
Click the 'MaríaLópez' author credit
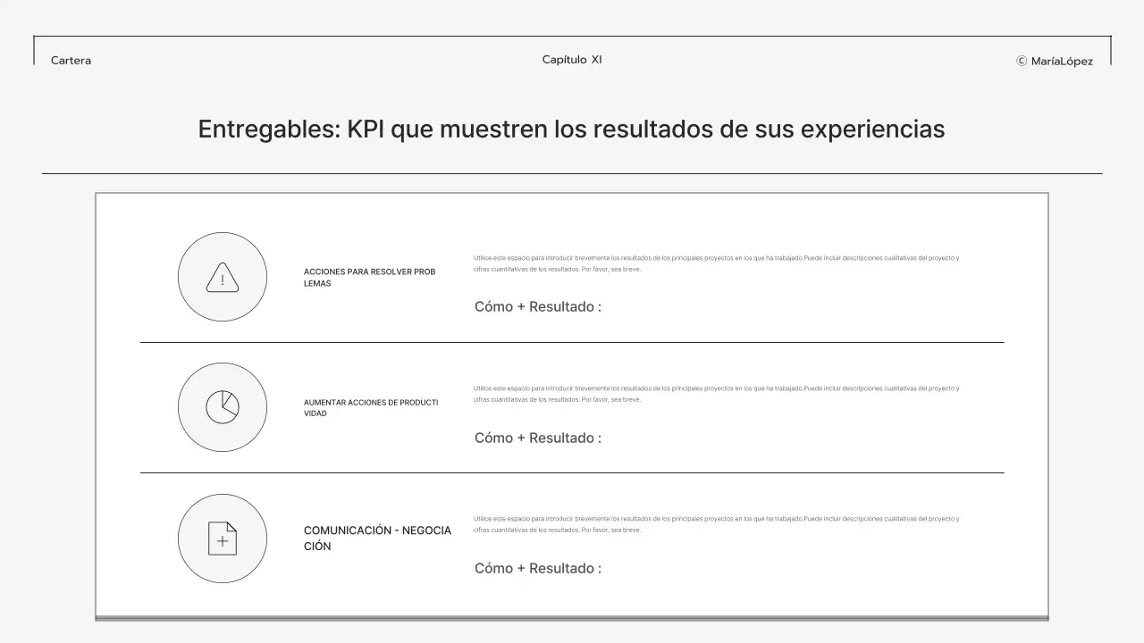[1062, 62]
